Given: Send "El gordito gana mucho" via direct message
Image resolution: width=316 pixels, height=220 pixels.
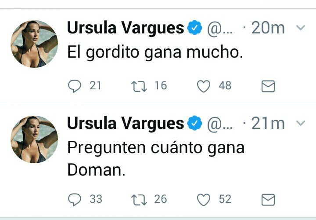Looking at the screenshot, I should pos(268,87).
